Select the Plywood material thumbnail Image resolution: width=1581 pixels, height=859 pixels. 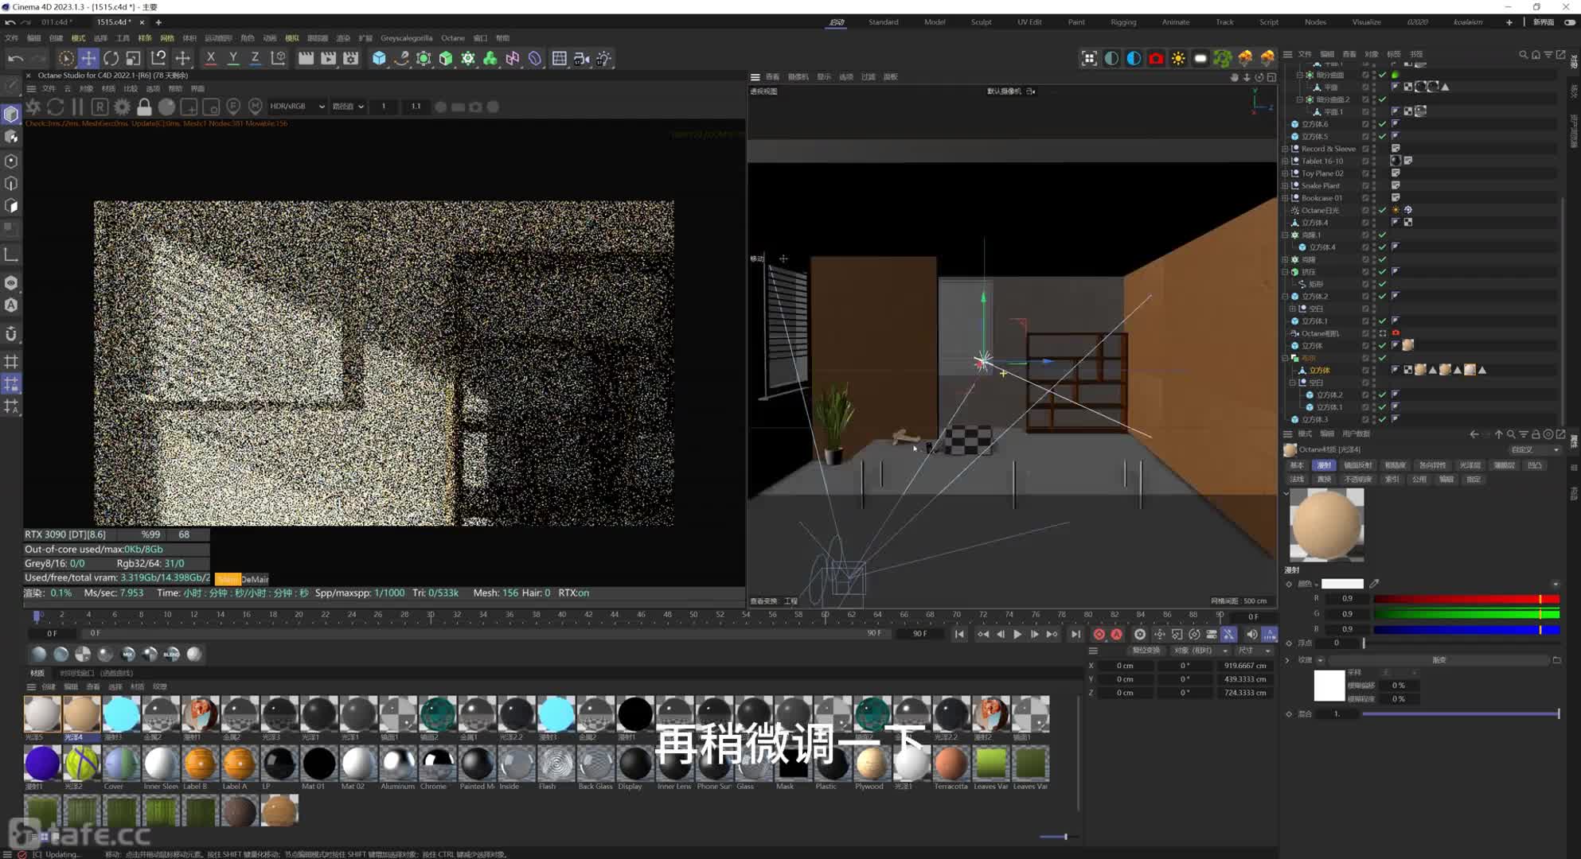pos(872,764)
